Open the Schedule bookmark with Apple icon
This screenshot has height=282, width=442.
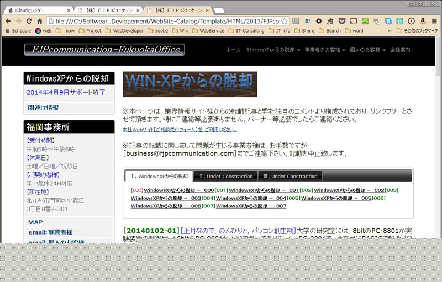18,31
